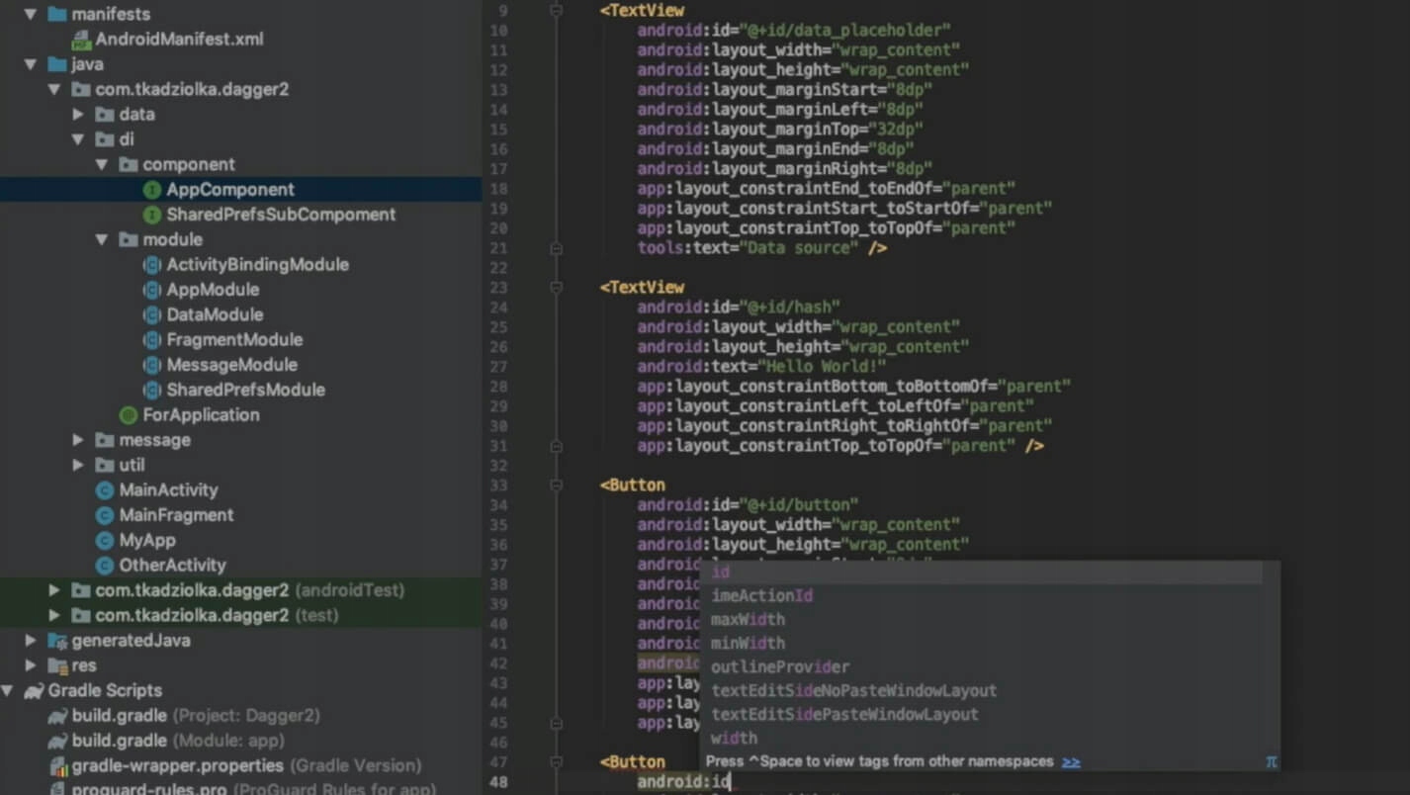This screenshot has height=795, width=1410.
Task: Click the ActivityBindingModule class icon
Action: (x=151, y=265)
